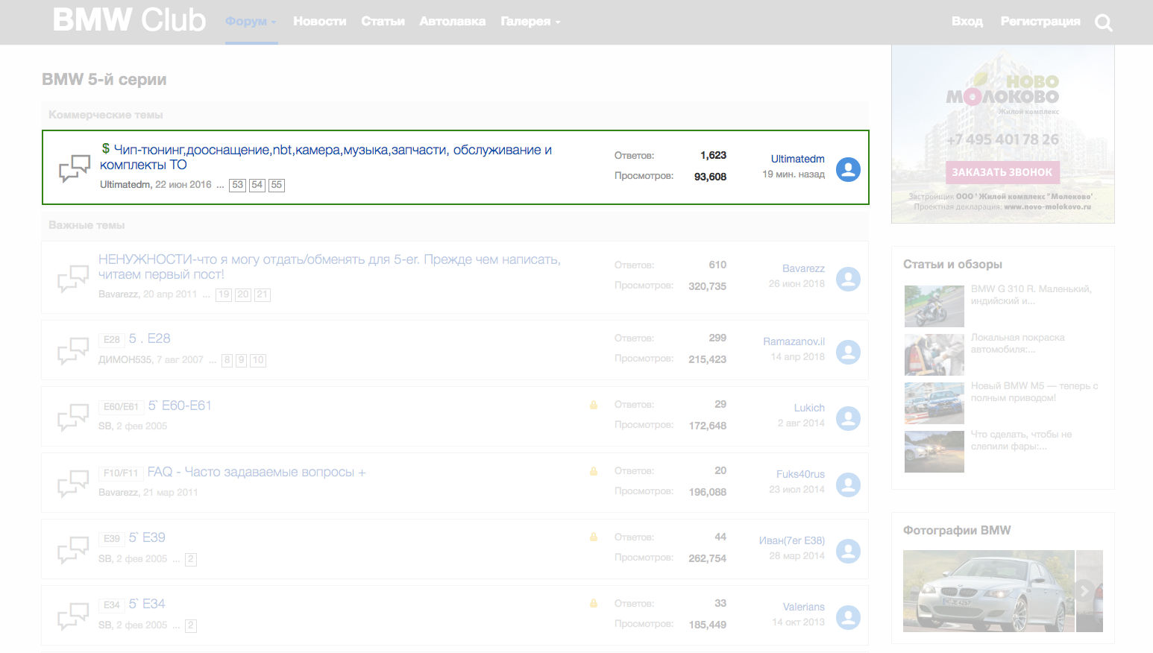Screen dimensions: 1153x653
Task: Open Локальная покраска автомобиля article
Action: (1017, 343)
